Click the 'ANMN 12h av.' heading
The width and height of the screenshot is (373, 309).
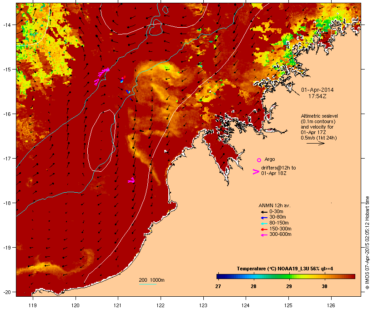tap(274, 205)
